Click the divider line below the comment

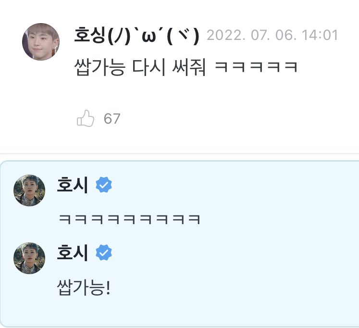[180, 153]
